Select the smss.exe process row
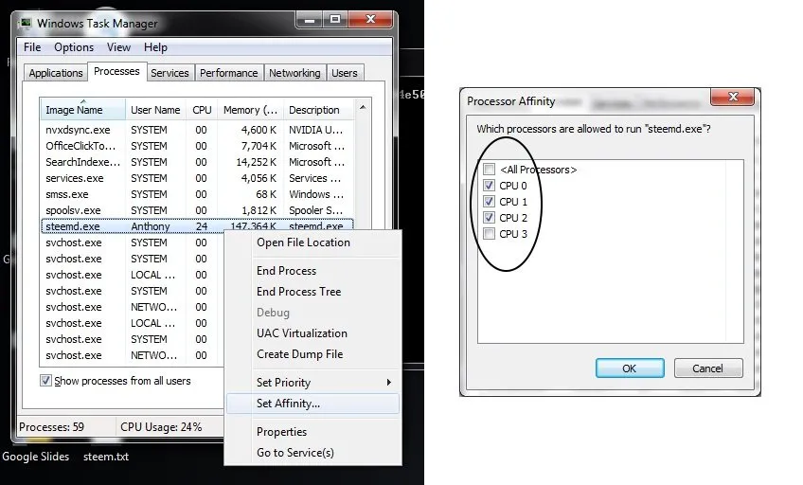Screen dimensions: 803x485 pos(197,194)
